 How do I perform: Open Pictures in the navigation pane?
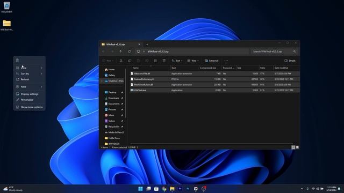pyautogui.click(x=113, y=109)
